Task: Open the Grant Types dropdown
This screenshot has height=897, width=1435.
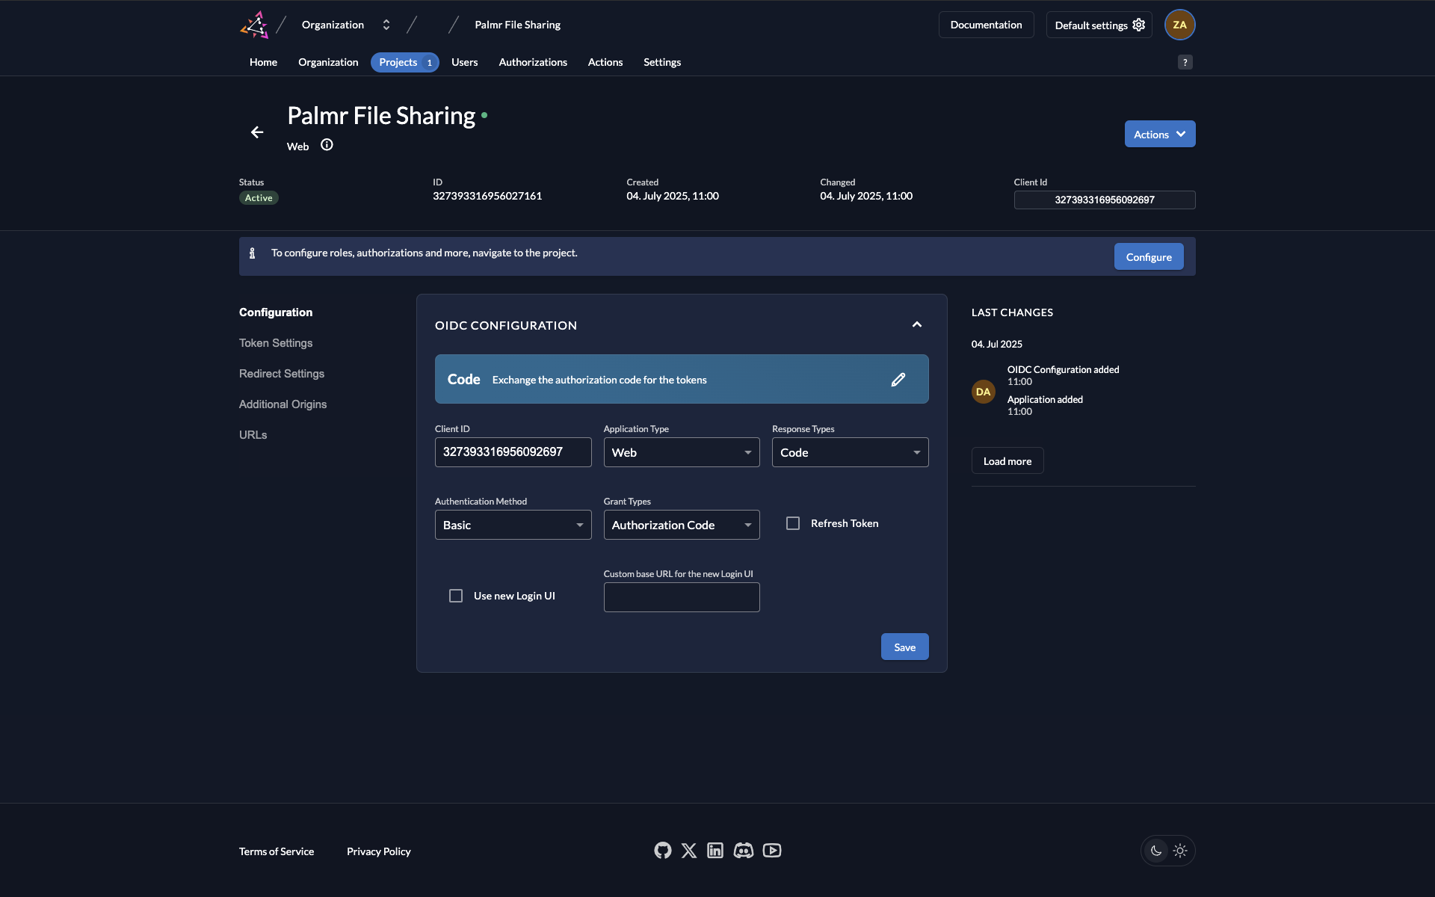Action: click(682, 525)
